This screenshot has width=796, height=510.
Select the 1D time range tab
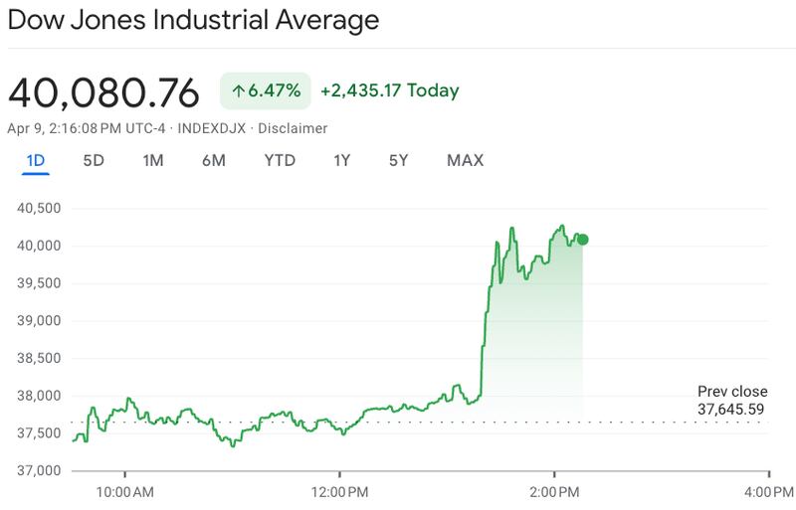36,160
